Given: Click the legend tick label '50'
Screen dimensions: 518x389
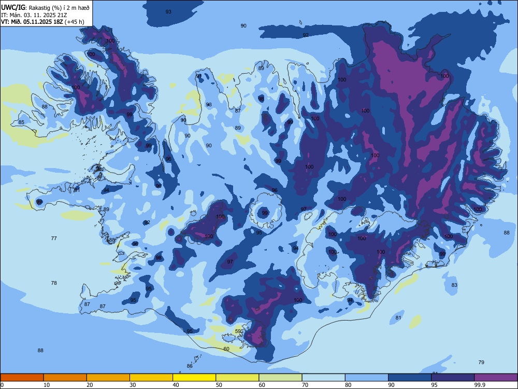Looking at the screenshot, I should coord(219,385).
